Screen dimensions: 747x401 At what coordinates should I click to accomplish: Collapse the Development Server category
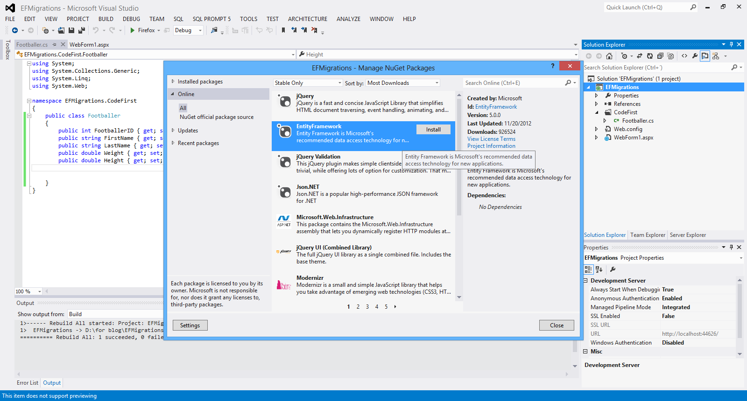tap(586, 281)
